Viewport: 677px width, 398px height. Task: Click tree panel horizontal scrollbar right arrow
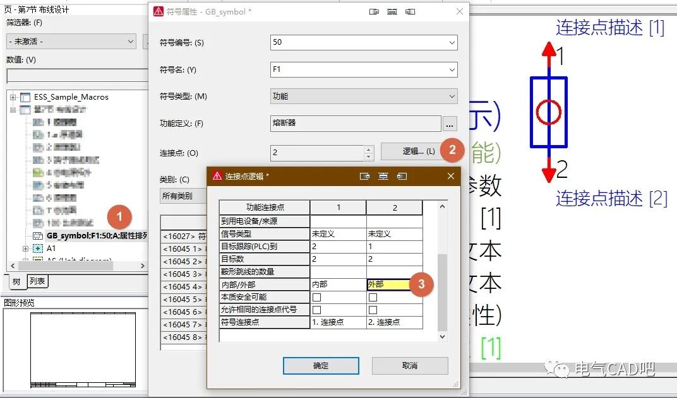pyautogui.click(x=143, y=266)
